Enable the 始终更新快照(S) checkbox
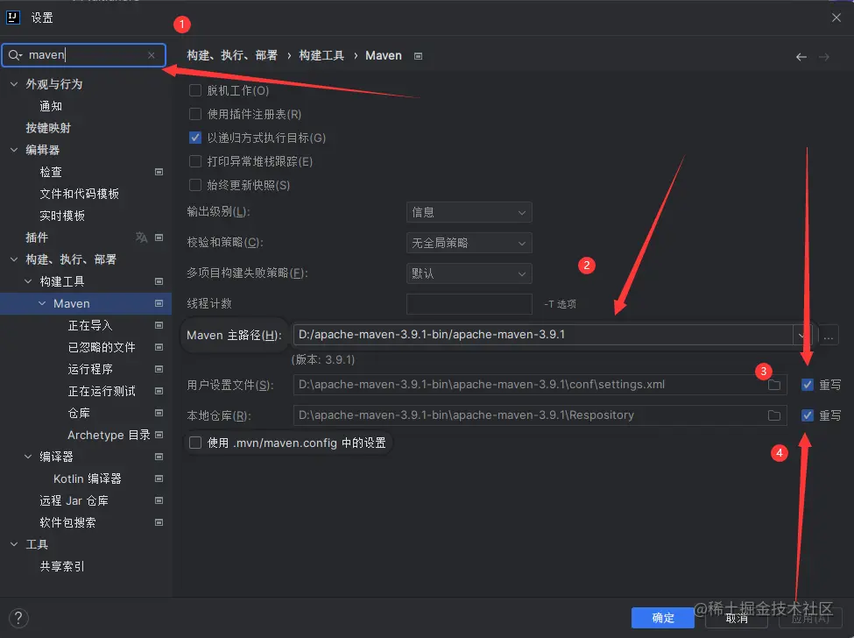The height and width of the screenshot is (638, 854). click(195, 185)
